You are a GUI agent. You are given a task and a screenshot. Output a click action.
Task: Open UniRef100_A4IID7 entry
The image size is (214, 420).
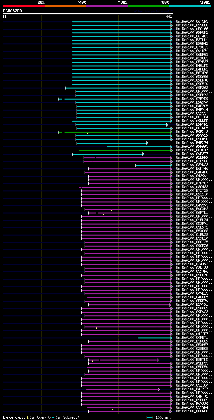(192, 334)
